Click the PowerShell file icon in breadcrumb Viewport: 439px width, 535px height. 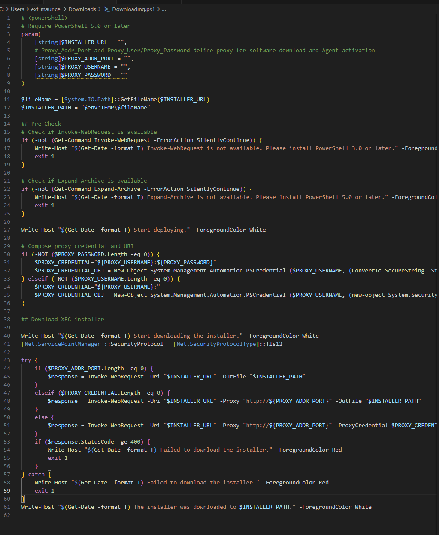pos(107,9)
